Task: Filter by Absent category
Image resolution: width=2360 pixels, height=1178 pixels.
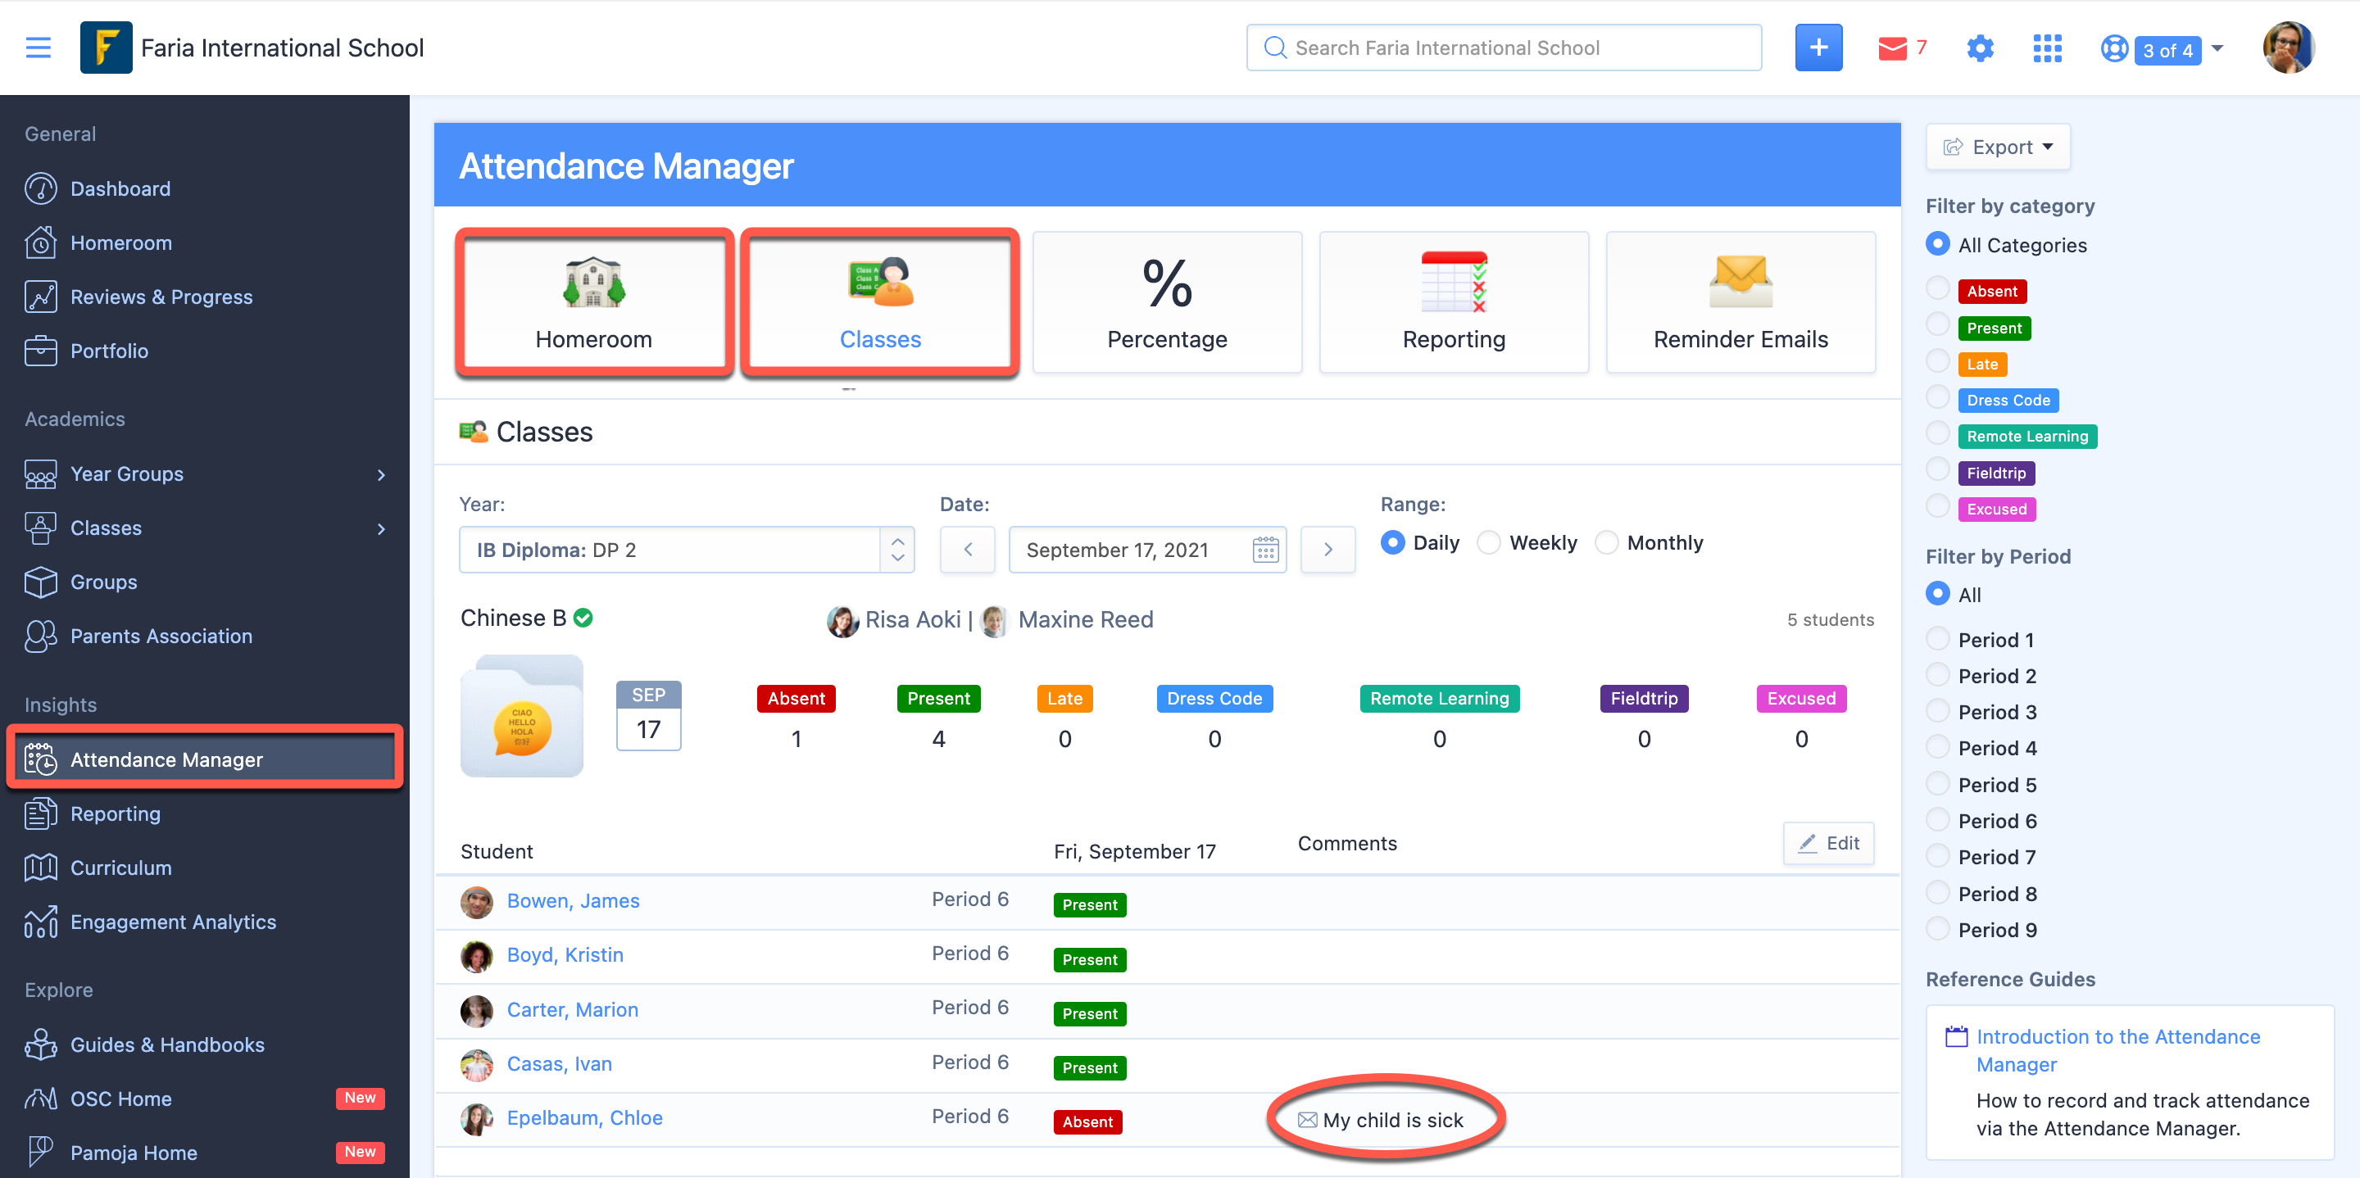Action: [x=1938, y=288]
